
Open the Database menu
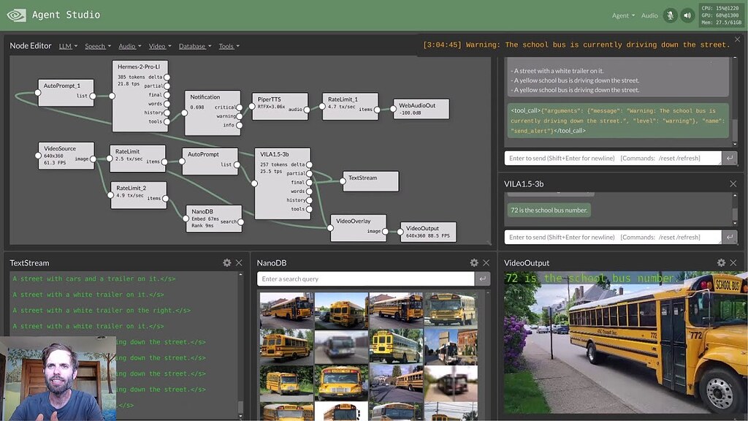(194, 45)
